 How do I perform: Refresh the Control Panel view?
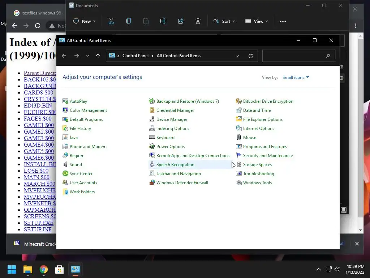point(251,56)
